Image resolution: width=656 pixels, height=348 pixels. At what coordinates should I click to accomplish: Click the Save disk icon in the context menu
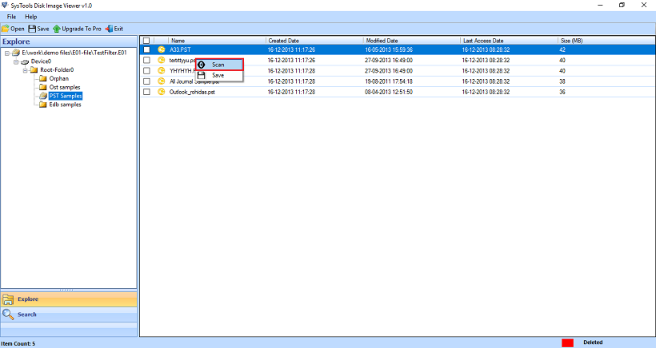click(202, 76)
